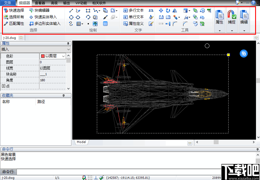The height and width of the screenshot is (180, 260).
Task: Select the Circle drawing tool
Action: point(71,17)
